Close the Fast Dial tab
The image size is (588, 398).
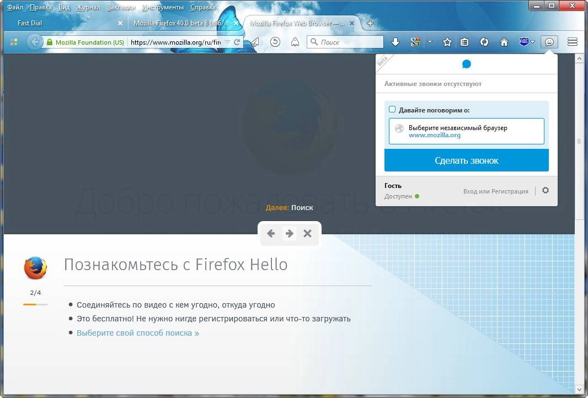pos(120,23)
